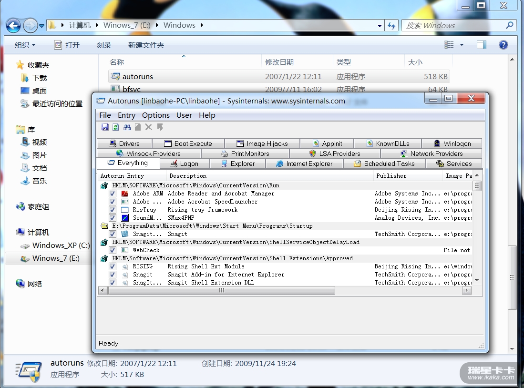Click the Help question mark icon in Explorer
The width and height of the screenshot is (524, 388).
(503, 45)
